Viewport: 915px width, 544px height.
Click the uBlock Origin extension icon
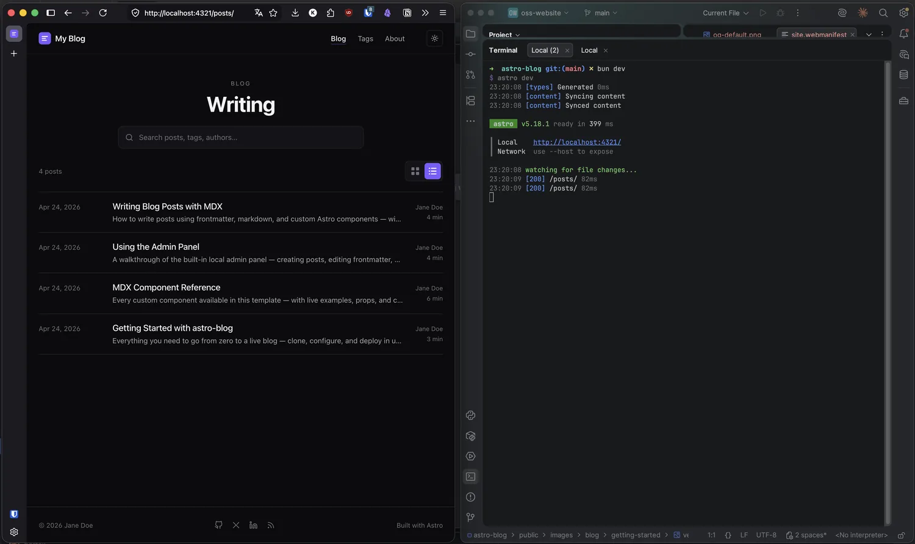348,13
